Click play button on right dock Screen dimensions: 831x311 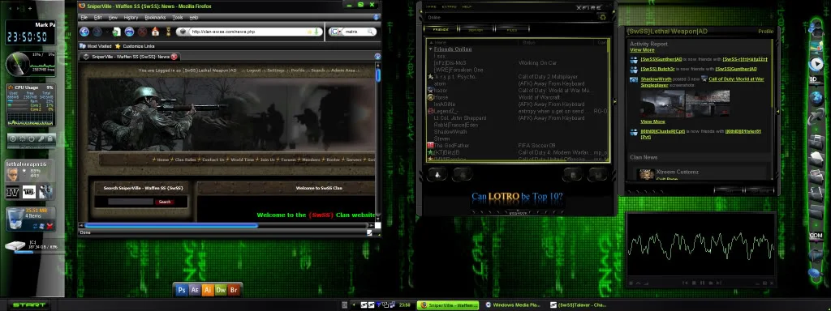click(x=816, y=64)
